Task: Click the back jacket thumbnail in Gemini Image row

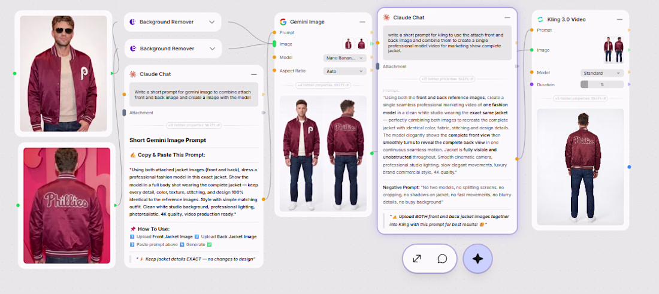Action: tap(361, 44)
